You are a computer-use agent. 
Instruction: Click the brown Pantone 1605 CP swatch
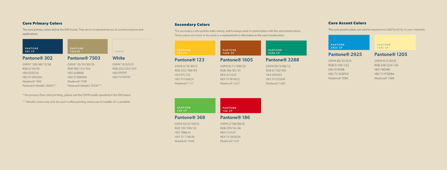pyautogui.click(x=241, y=48)
